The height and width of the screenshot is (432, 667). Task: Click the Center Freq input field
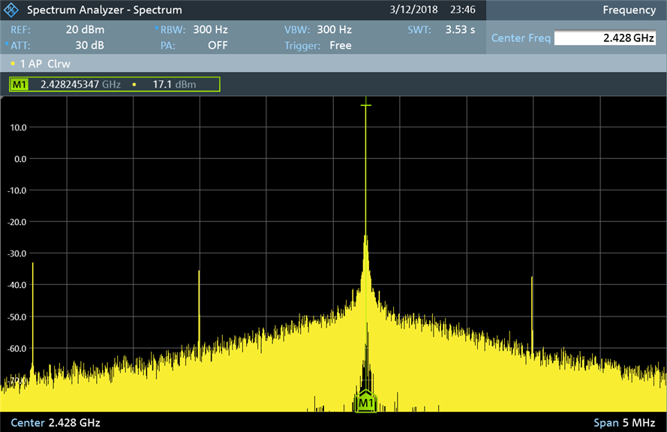click(605, 38)
